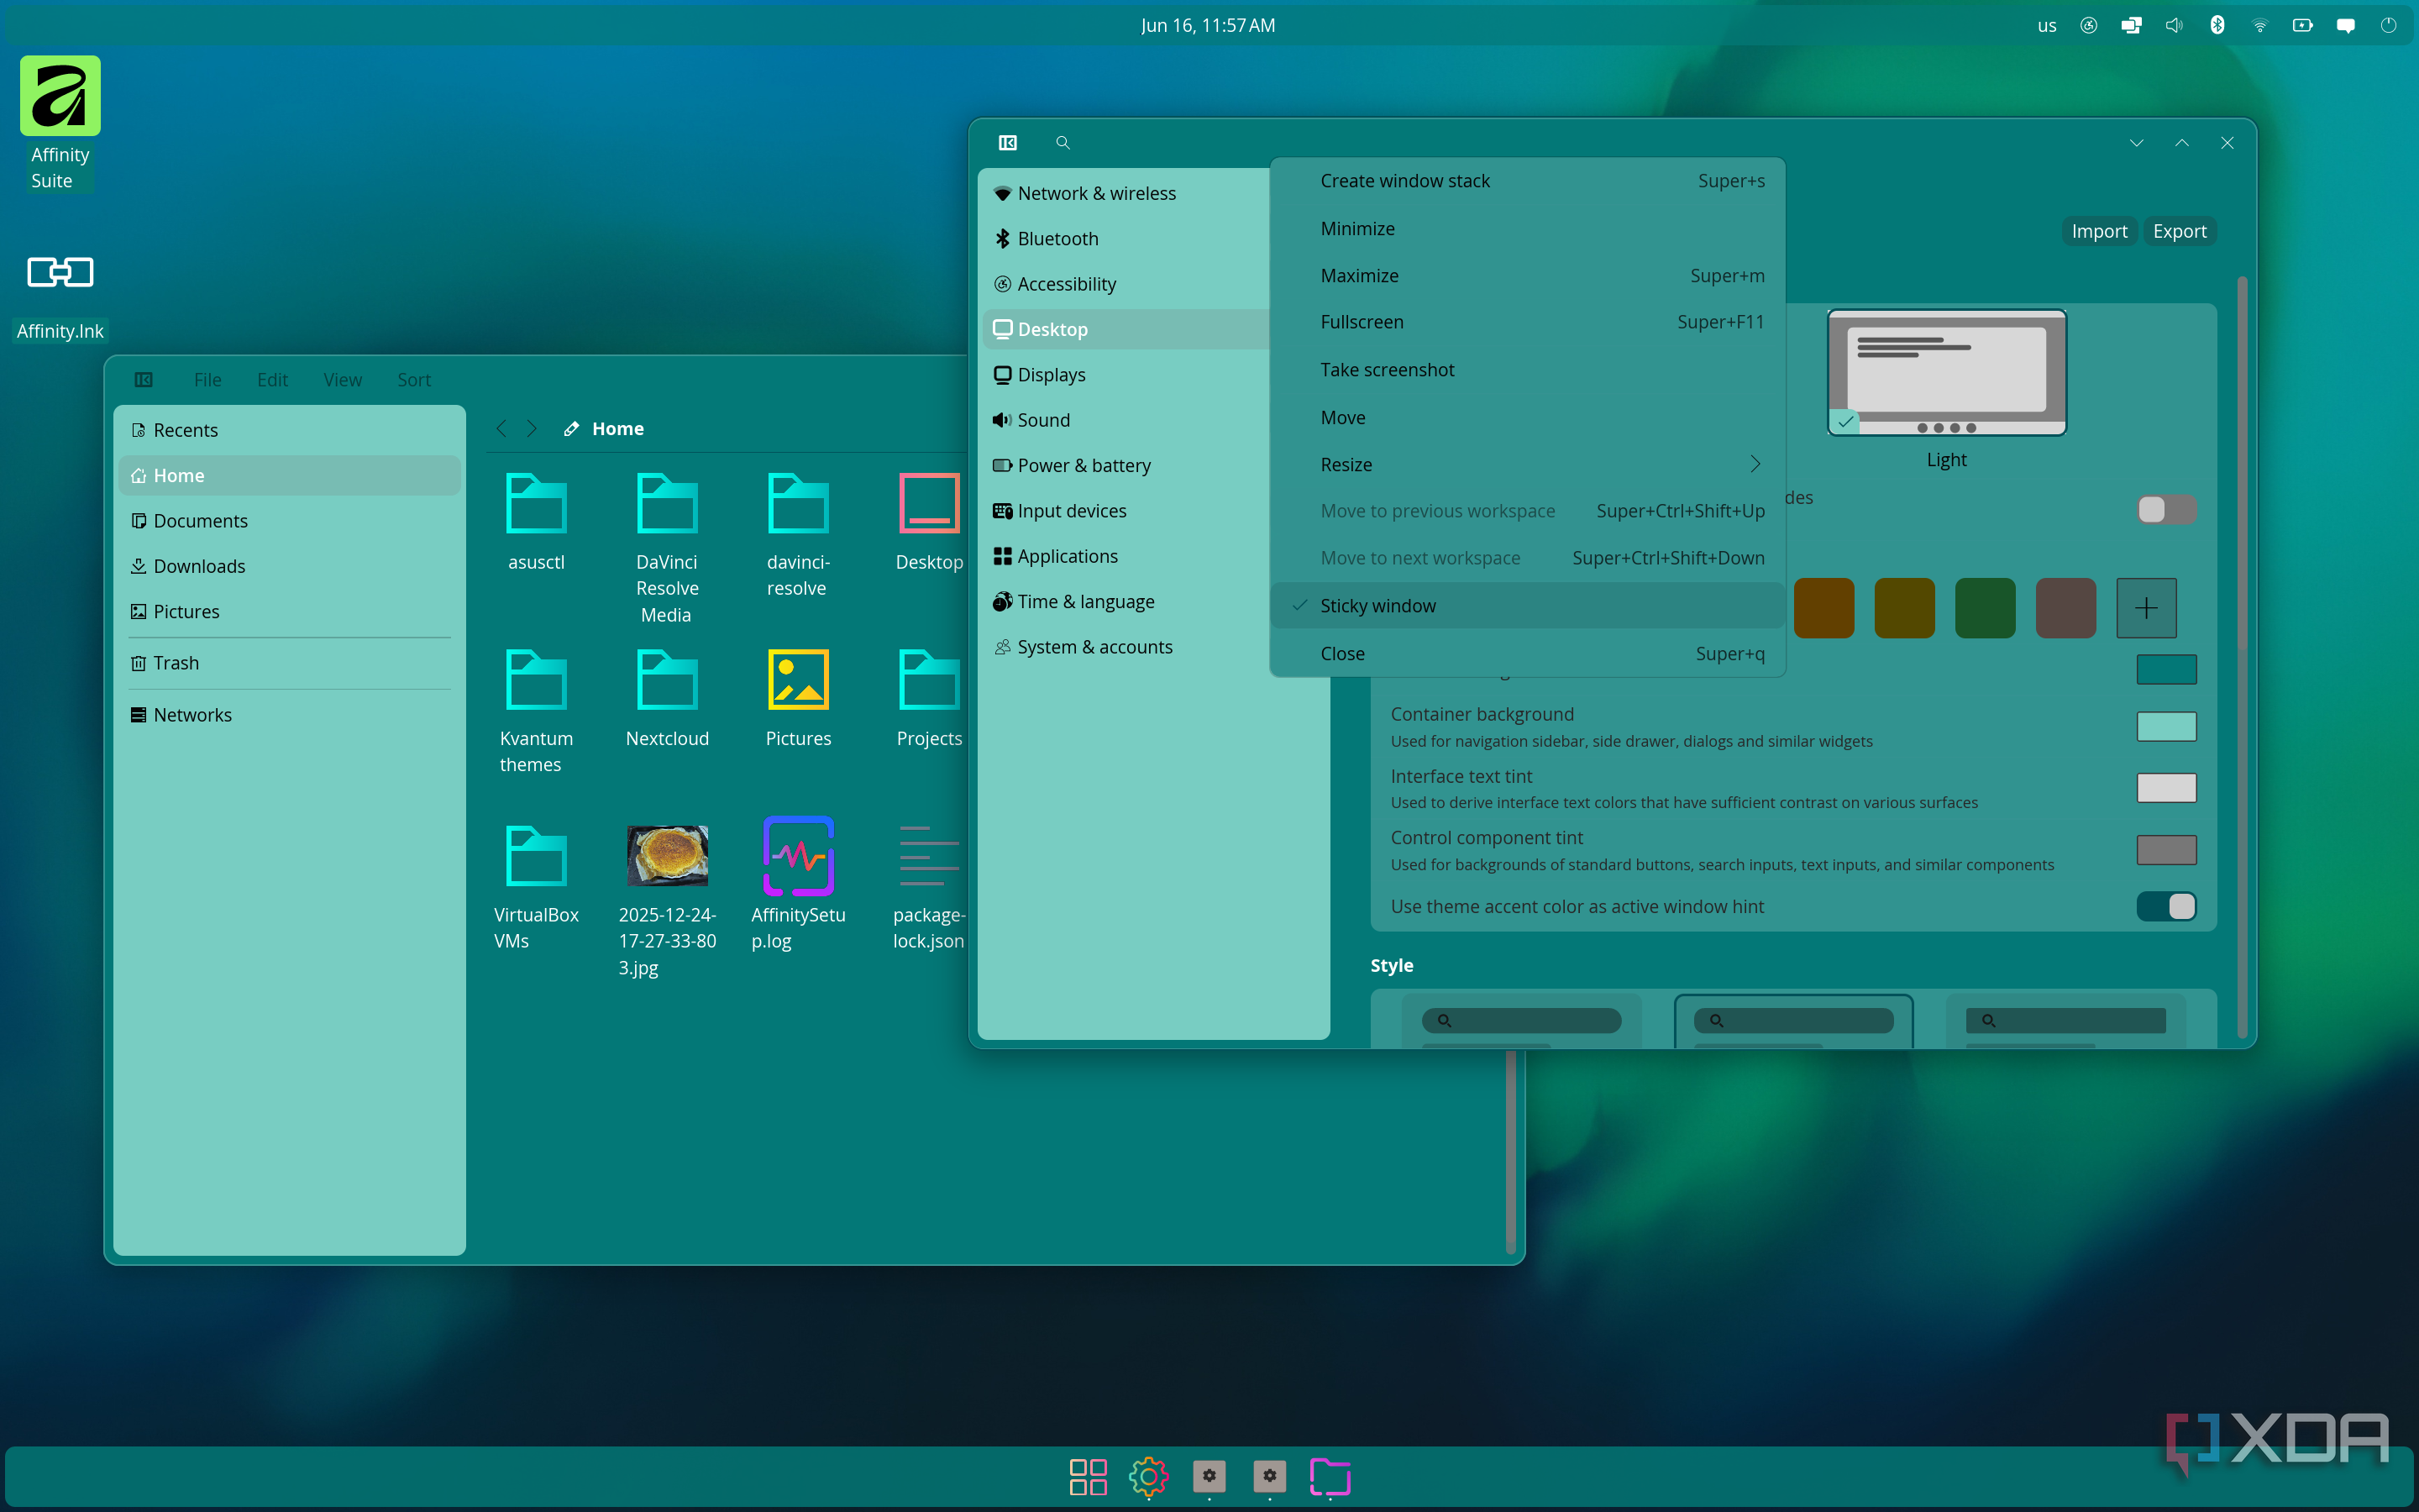
Task: Add a custom accent color with plus
Action: 2146,608
